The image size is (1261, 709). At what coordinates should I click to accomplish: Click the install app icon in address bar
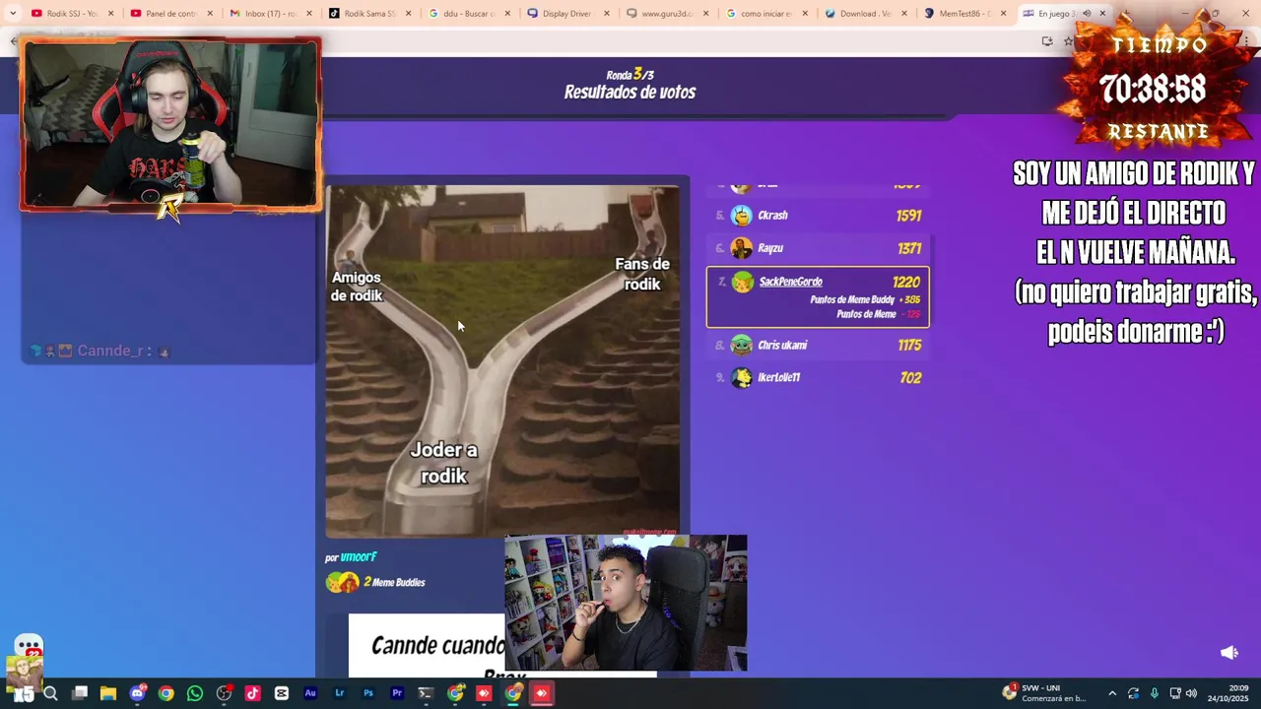tap(1046, 41)
